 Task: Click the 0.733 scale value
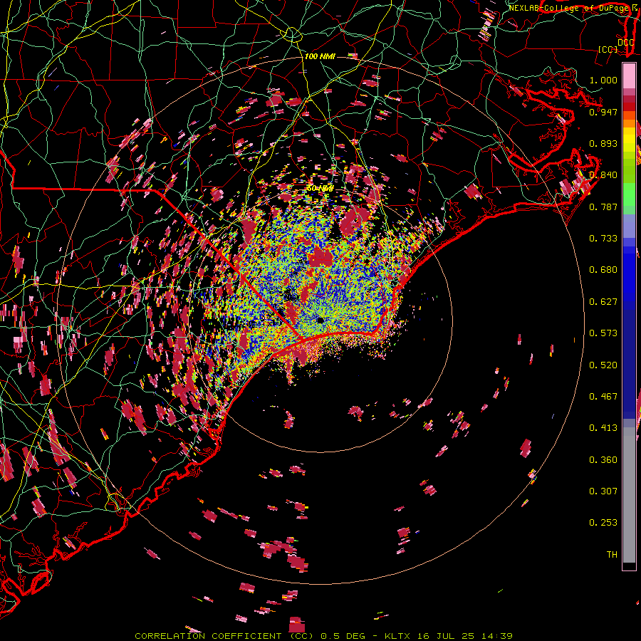(x=603, y=239)
